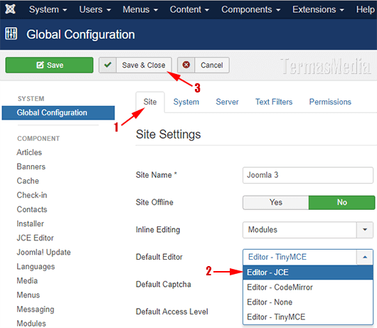Click the Global Configuration sliders icon

[11, 33]
